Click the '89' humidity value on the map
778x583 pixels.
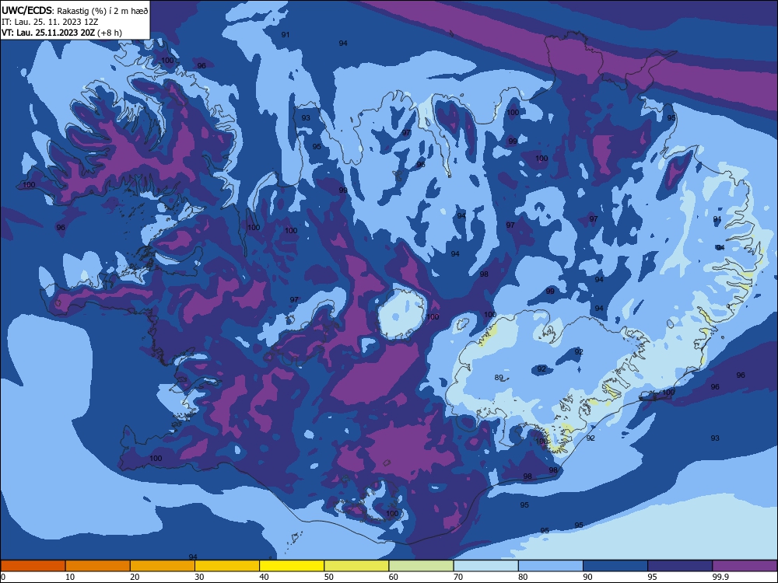[x=499, y=377]
